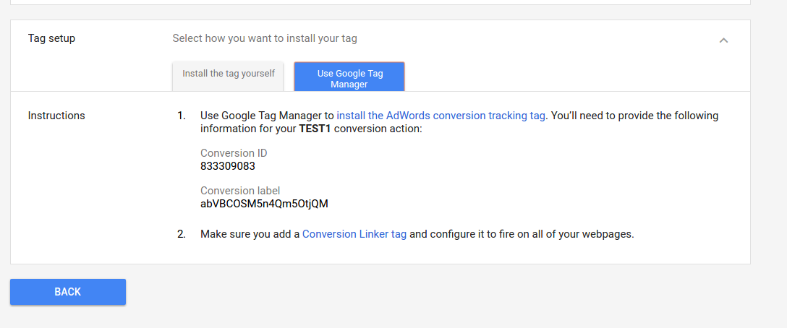This screenshot has width=787, height=328.
Task: Click the fire on all of your webpages text
Action: [x=568, y=234]
